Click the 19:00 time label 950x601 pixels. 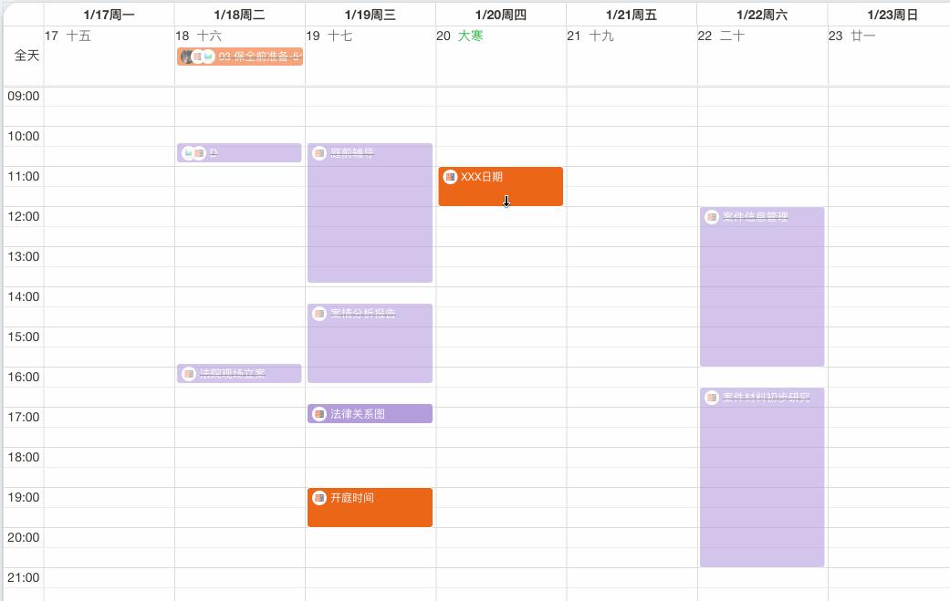[x=24, y=497]
